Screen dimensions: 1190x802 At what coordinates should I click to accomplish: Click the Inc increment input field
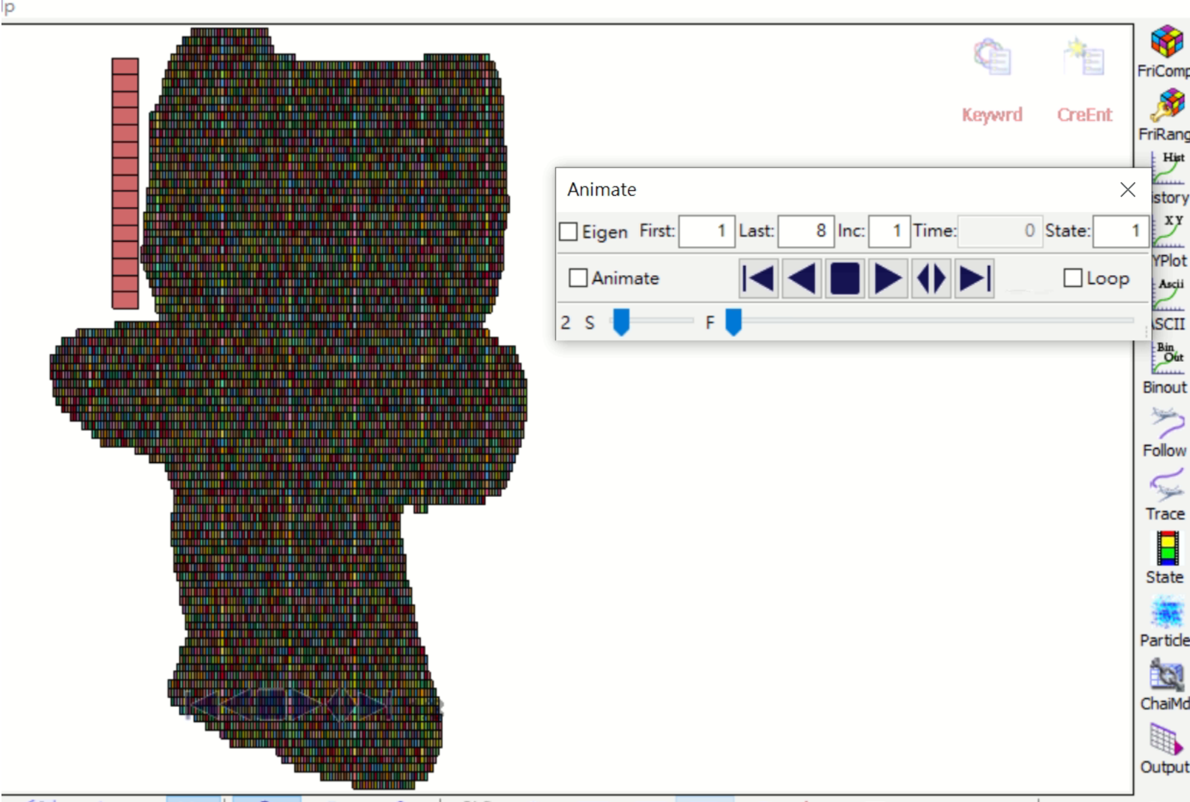coord(889,231)
